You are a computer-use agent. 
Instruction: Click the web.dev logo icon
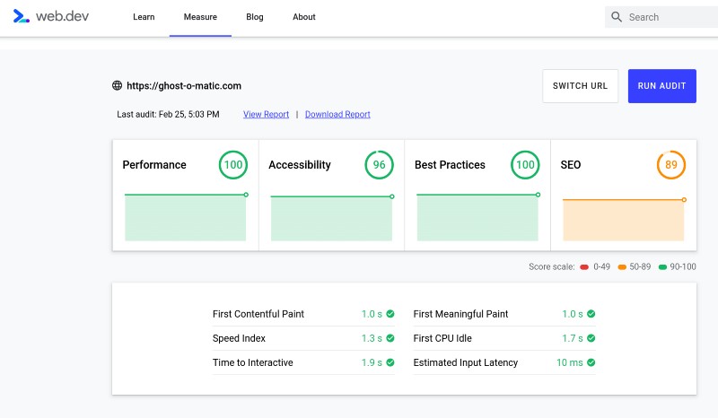coord(21,16)
